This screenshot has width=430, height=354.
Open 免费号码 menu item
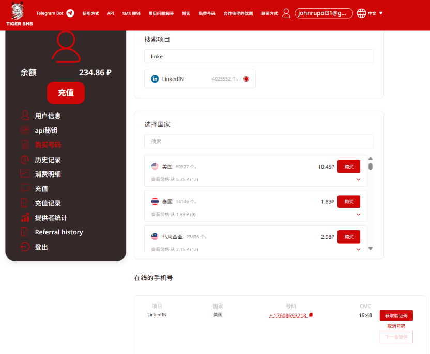[207, 13]
